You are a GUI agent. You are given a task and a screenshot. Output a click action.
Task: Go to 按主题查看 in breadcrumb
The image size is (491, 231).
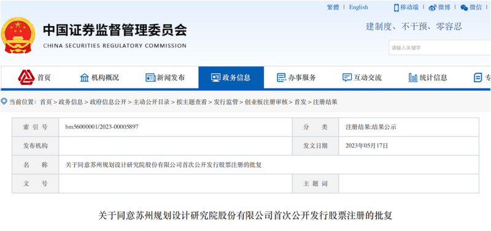(x=191, y=102)
